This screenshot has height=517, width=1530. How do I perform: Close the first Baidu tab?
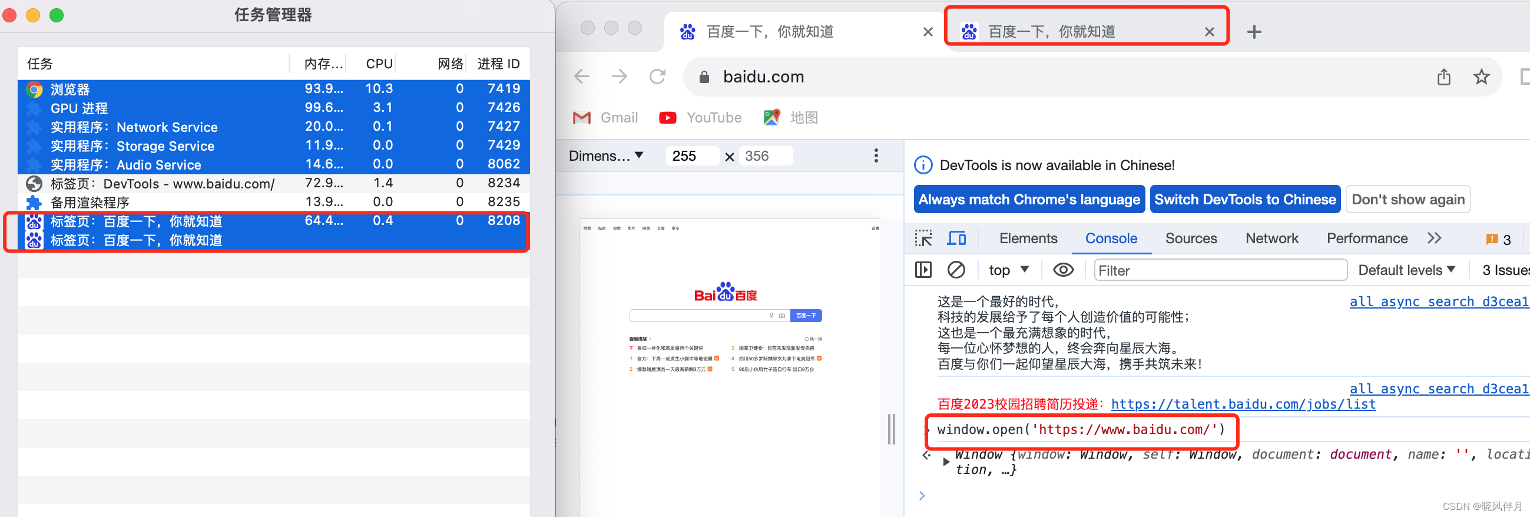[928, 32]
